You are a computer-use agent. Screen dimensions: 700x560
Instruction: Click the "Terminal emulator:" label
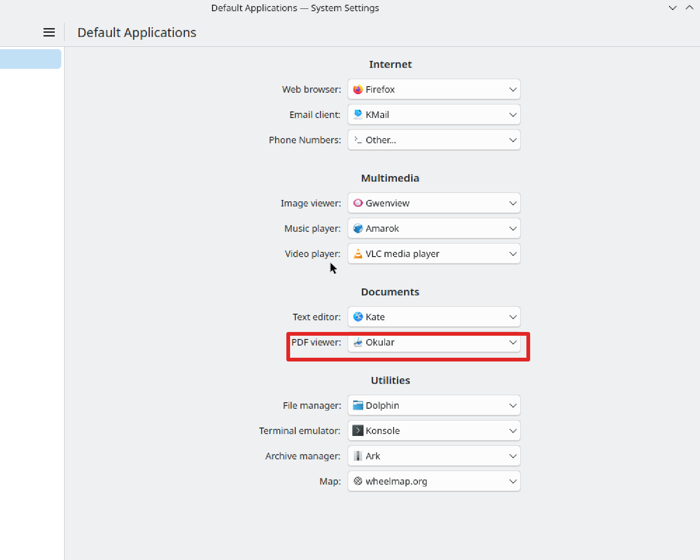[300, 431]
